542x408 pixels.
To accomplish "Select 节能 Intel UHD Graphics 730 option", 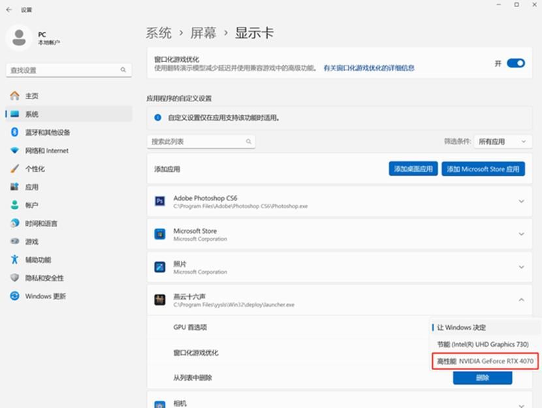I will tap(485, 344).
